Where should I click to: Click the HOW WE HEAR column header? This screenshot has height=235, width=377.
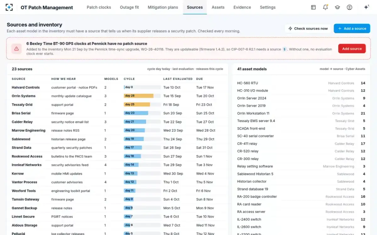[x=63, y=79]
